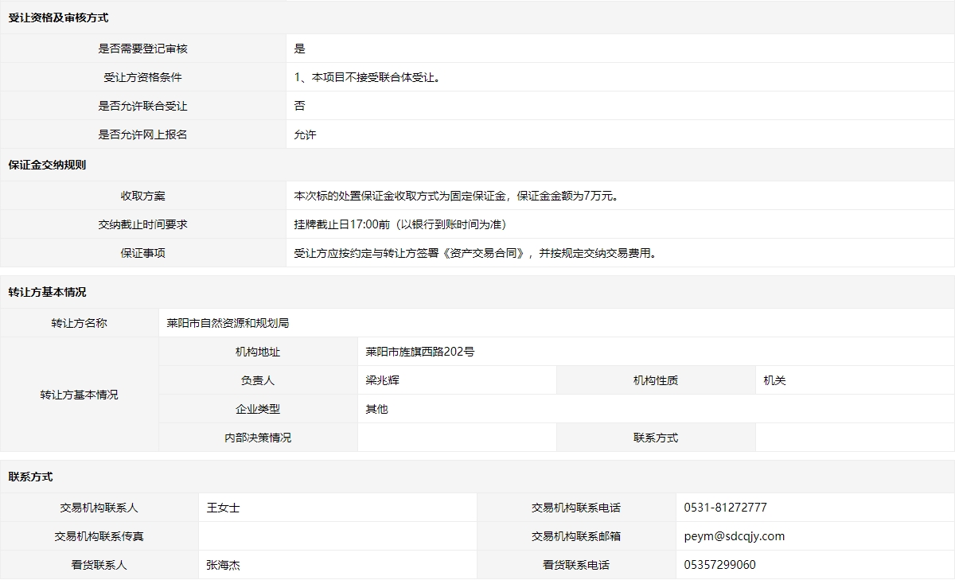
Task: Select the 保证金交纳规则 section header
Action: tap(47, 165)
